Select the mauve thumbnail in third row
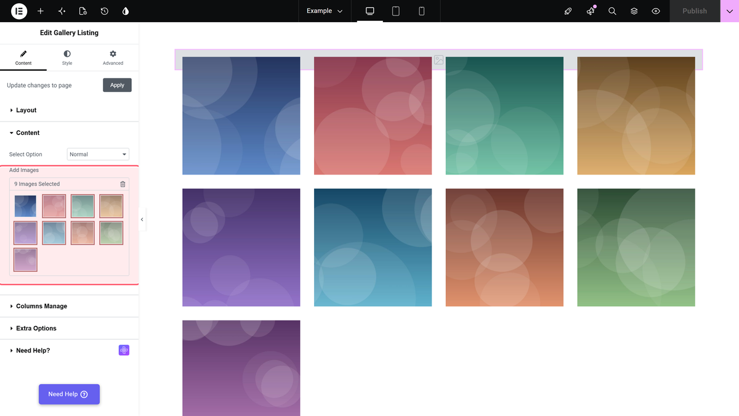The width and height of the screenshot is (739, 416). tap(25, 260)
